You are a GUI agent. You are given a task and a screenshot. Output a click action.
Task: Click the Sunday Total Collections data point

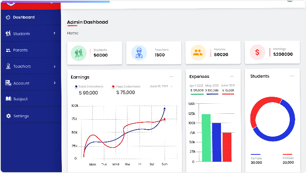click(x=165, y=109)
